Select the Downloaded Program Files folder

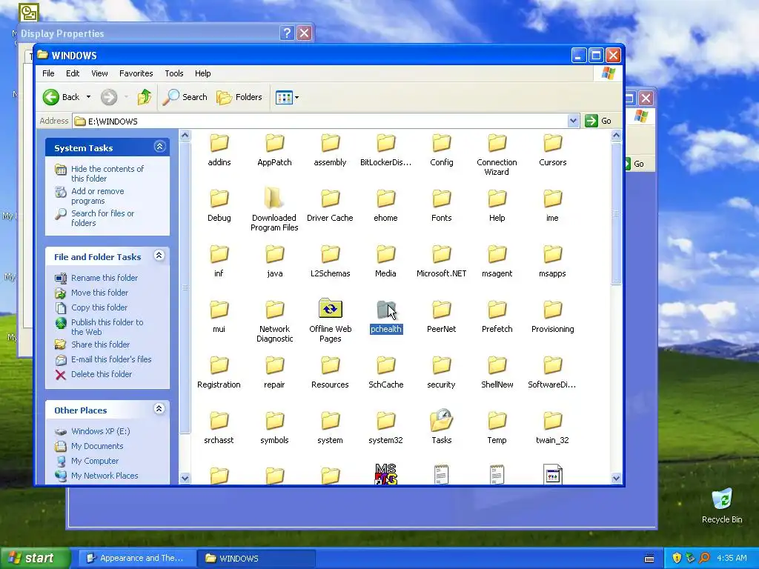click(274, 210)
